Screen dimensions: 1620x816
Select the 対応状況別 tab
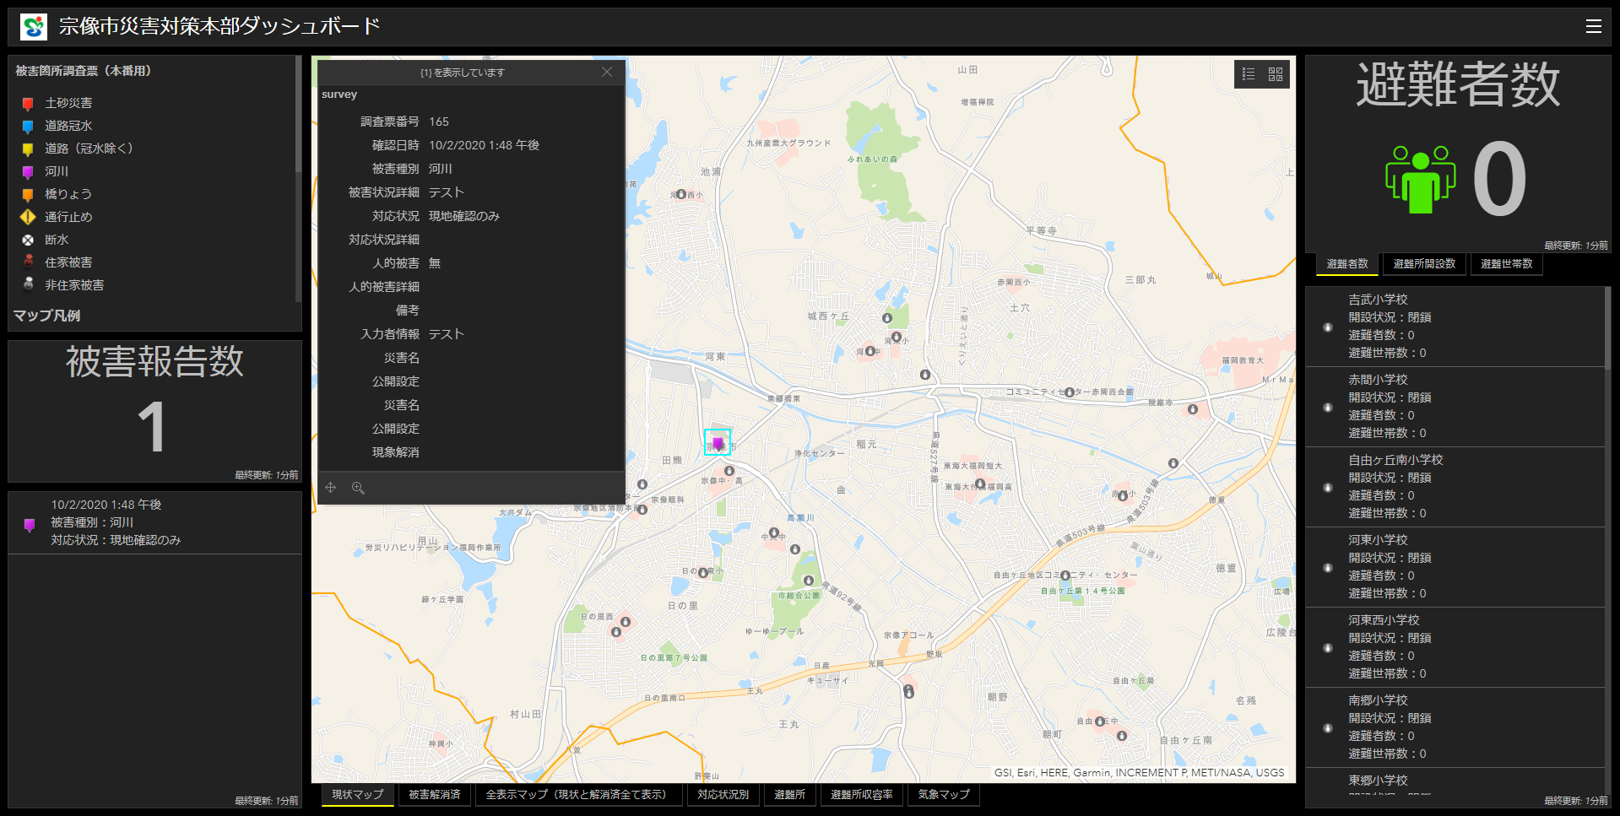click(x=723, y=795)
